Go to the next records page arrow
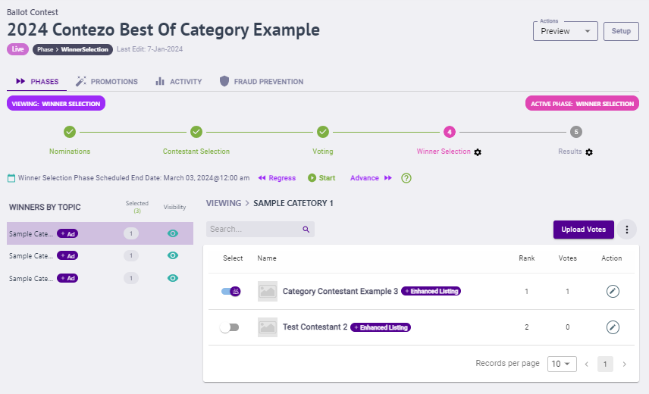The image size is (649, 394). pos(624,364)
